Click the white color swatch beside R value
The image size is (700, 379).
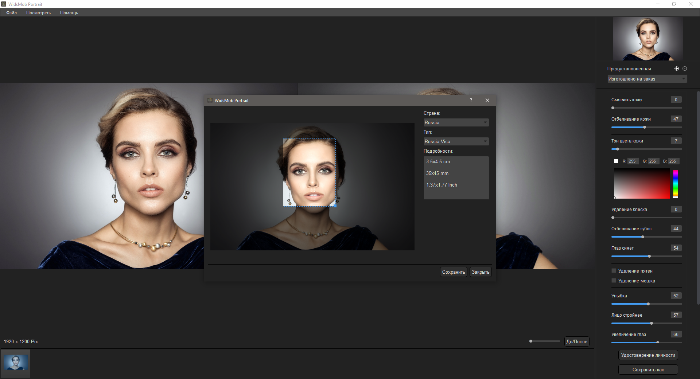point(616,161)
